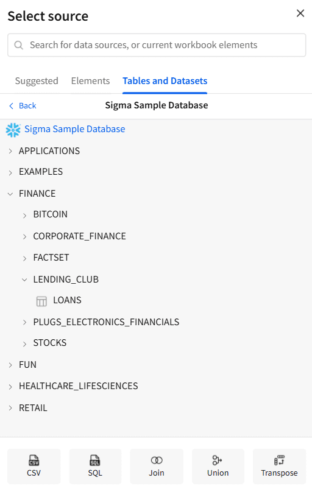Expand the RETAIL folder
This screenshot has height=489, width=312.
tap(10, 408)
